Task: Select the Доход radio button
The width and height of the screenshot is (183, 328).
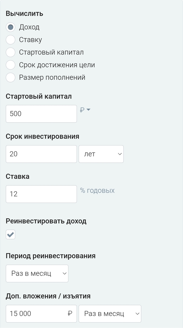Action: point(10,27)
